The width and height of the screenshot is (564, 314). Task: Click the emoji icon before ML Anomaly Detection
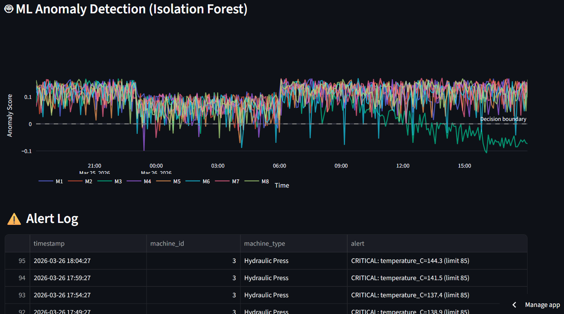(x=9, y=9)
